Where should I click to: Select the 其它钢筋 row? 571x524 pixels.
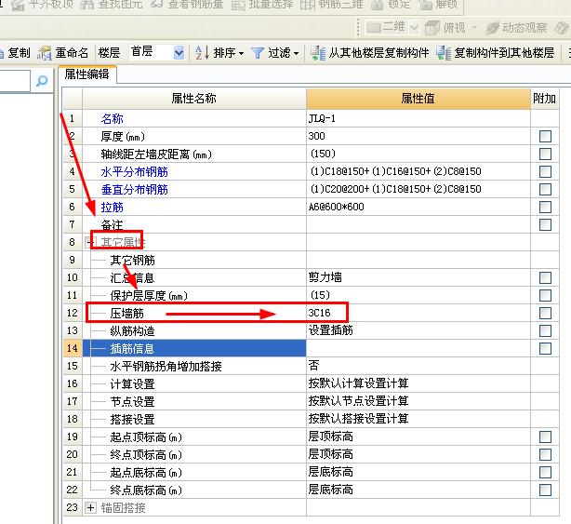point(312,260)
